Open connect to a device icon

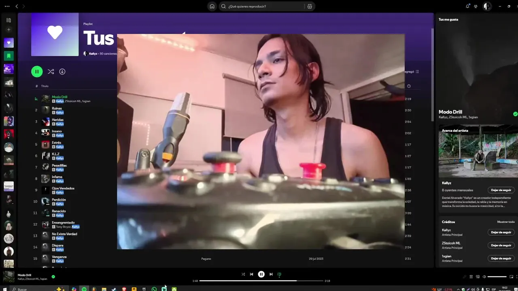pos(478,277)
